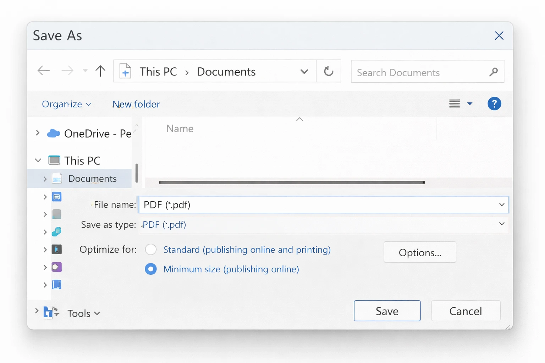Change the view layout icon
This screenshot has width=545, height=363.
(455, 104)
